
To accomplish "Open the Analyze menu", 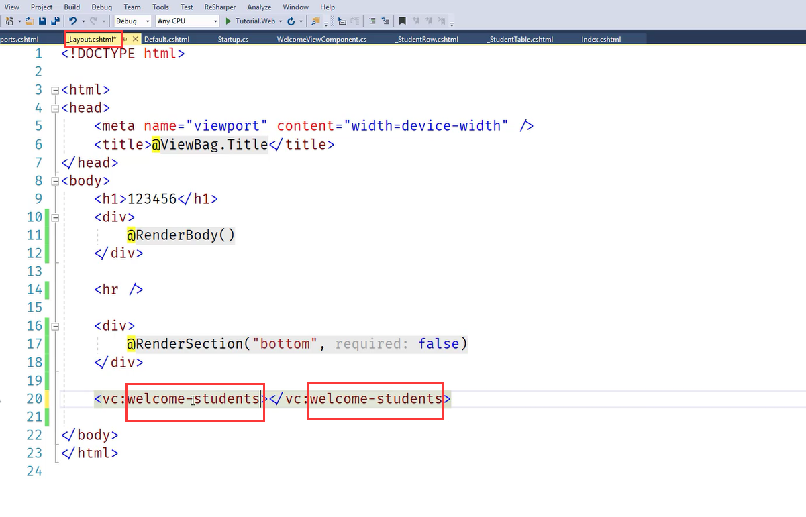I will 259,7.
